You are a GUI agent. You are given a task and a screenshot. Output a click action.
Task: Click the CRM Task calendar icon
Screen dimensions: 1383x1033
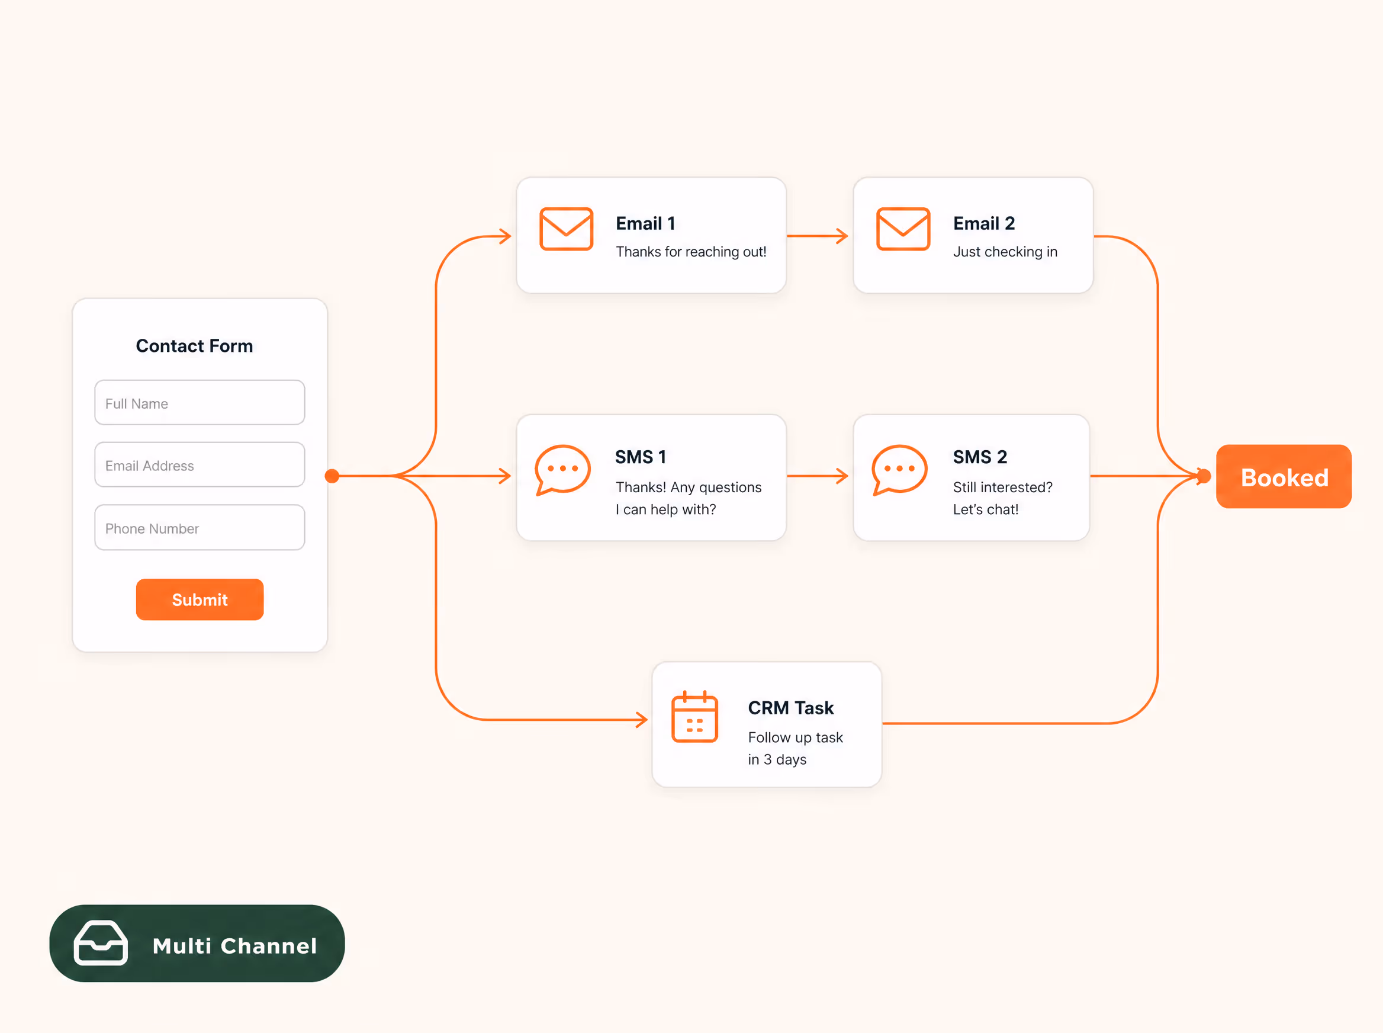pyautogui.click(x=694, y=717)
